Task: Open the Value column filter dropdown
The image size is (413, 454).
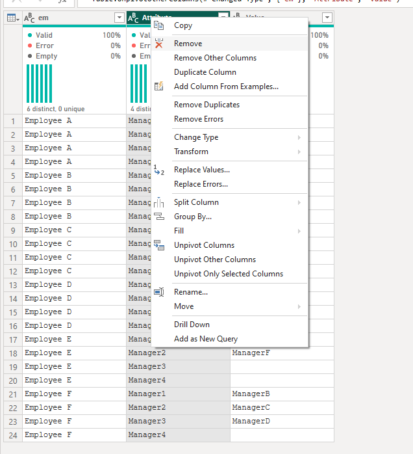Action: pyautogui.click(x=327, y=18)
